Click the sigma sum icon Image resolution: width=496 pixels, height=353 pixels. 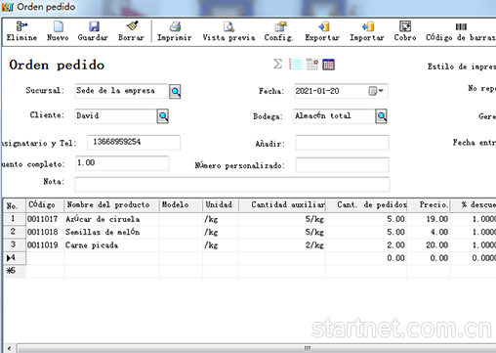tap(278, 64)
